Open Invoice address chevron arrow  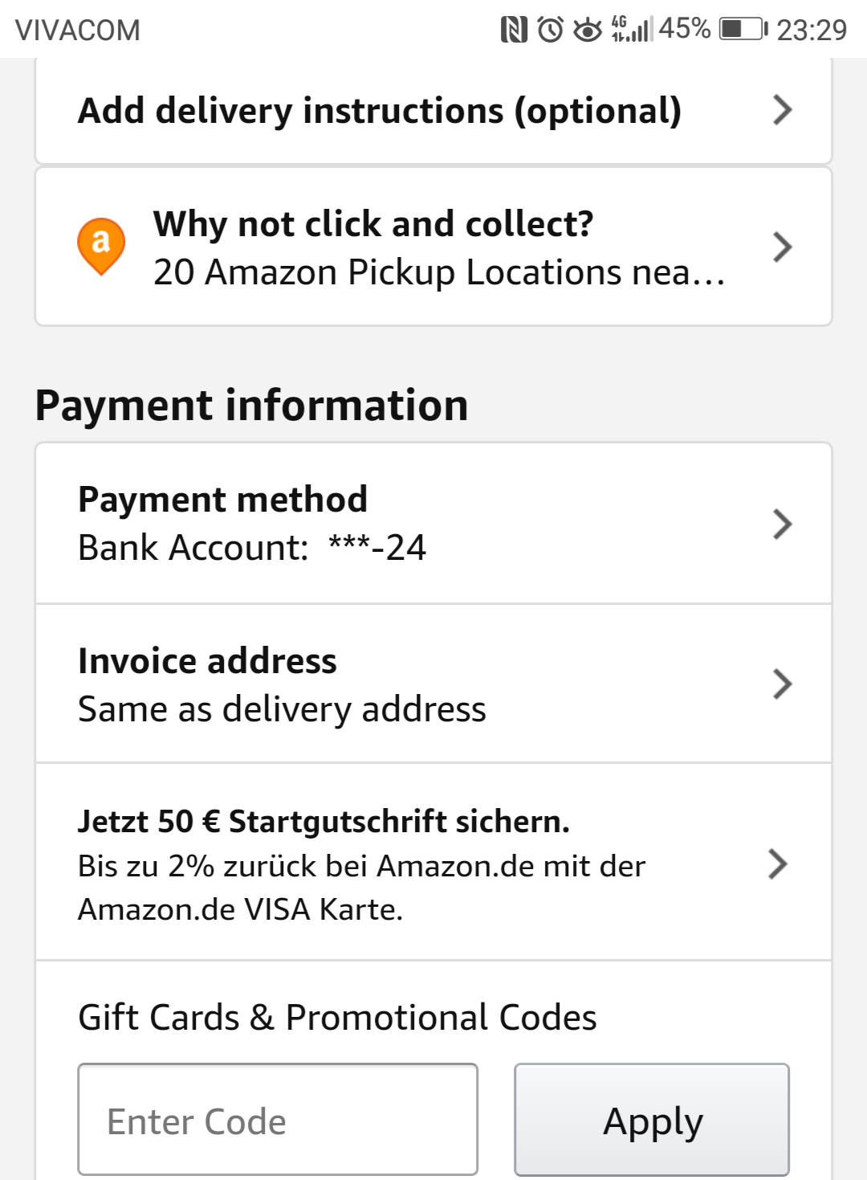pos(782,684)
